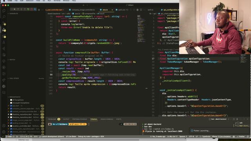Click the Ln 99, Col 17 cursor position indicator
This screenshot has height=141, width=251.
pyautogui.click(x=173, y=137)
